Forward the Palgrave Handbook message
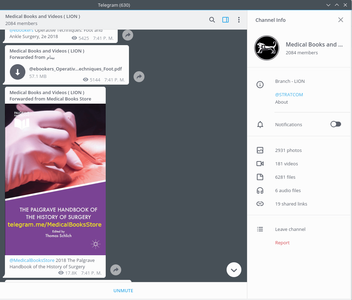 coord(116,270)
